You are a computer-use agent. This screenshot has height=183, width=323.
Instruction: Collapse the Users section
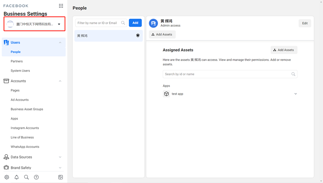(60, 42)
